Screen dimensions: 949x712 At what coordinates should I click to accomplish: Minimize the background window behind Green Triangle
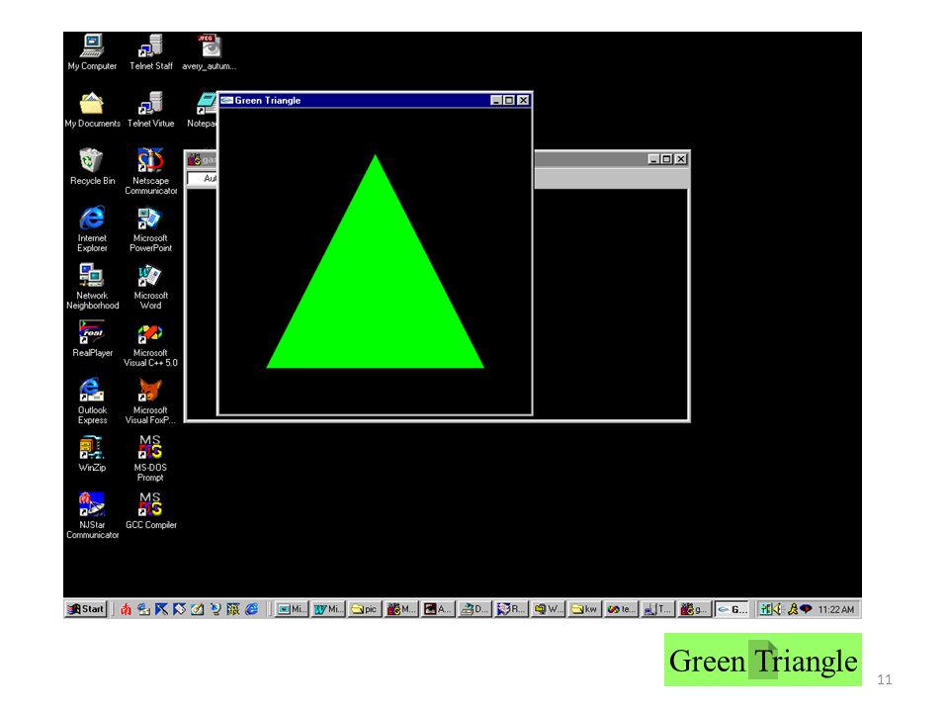(653, 159)
